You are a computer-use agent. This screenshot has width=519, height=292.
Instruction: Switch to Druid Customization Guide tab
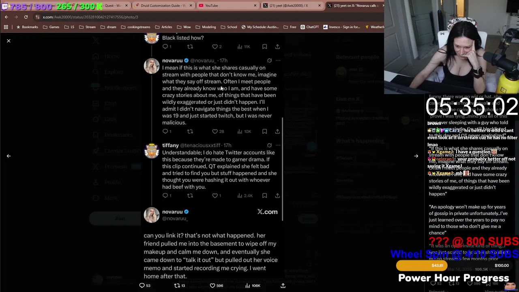click(x=163, y=5)
